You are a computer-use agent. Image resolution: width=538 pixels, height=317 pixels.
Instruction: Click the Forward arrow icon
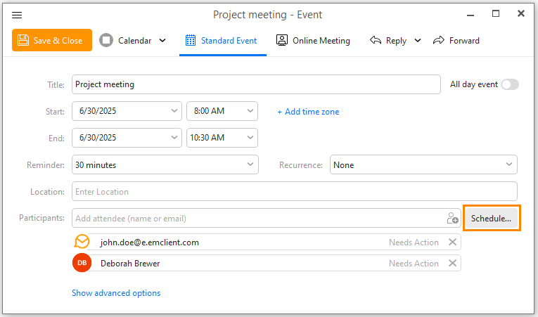click(439, 41)
